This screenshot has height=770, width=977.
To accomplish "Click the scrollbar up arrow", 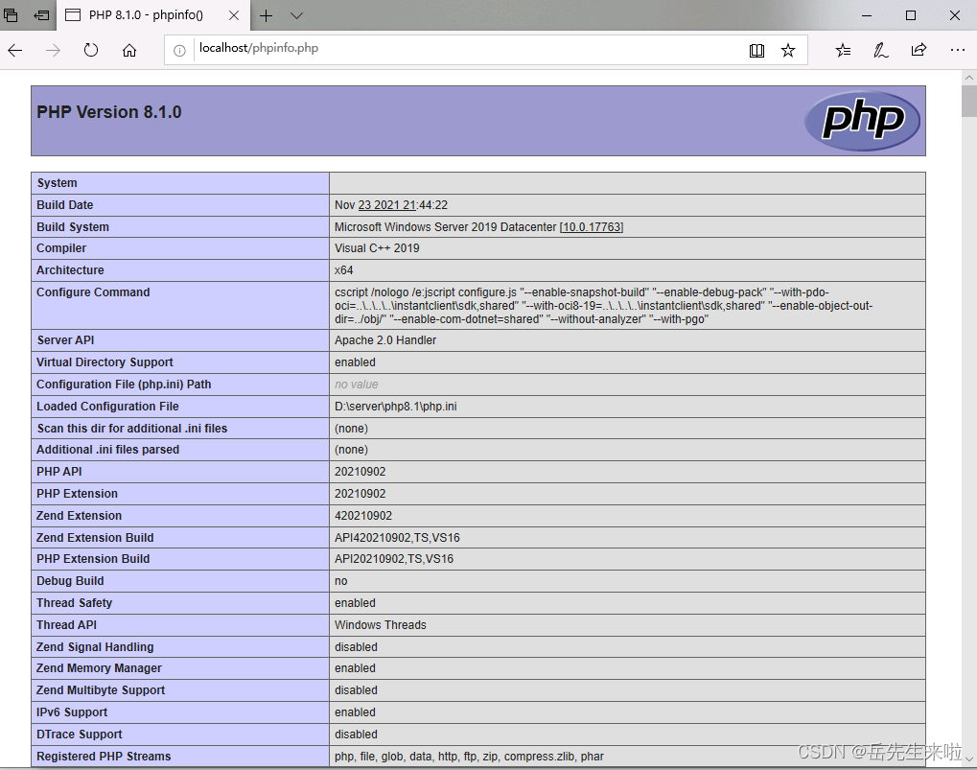I will tap(969, 78).
